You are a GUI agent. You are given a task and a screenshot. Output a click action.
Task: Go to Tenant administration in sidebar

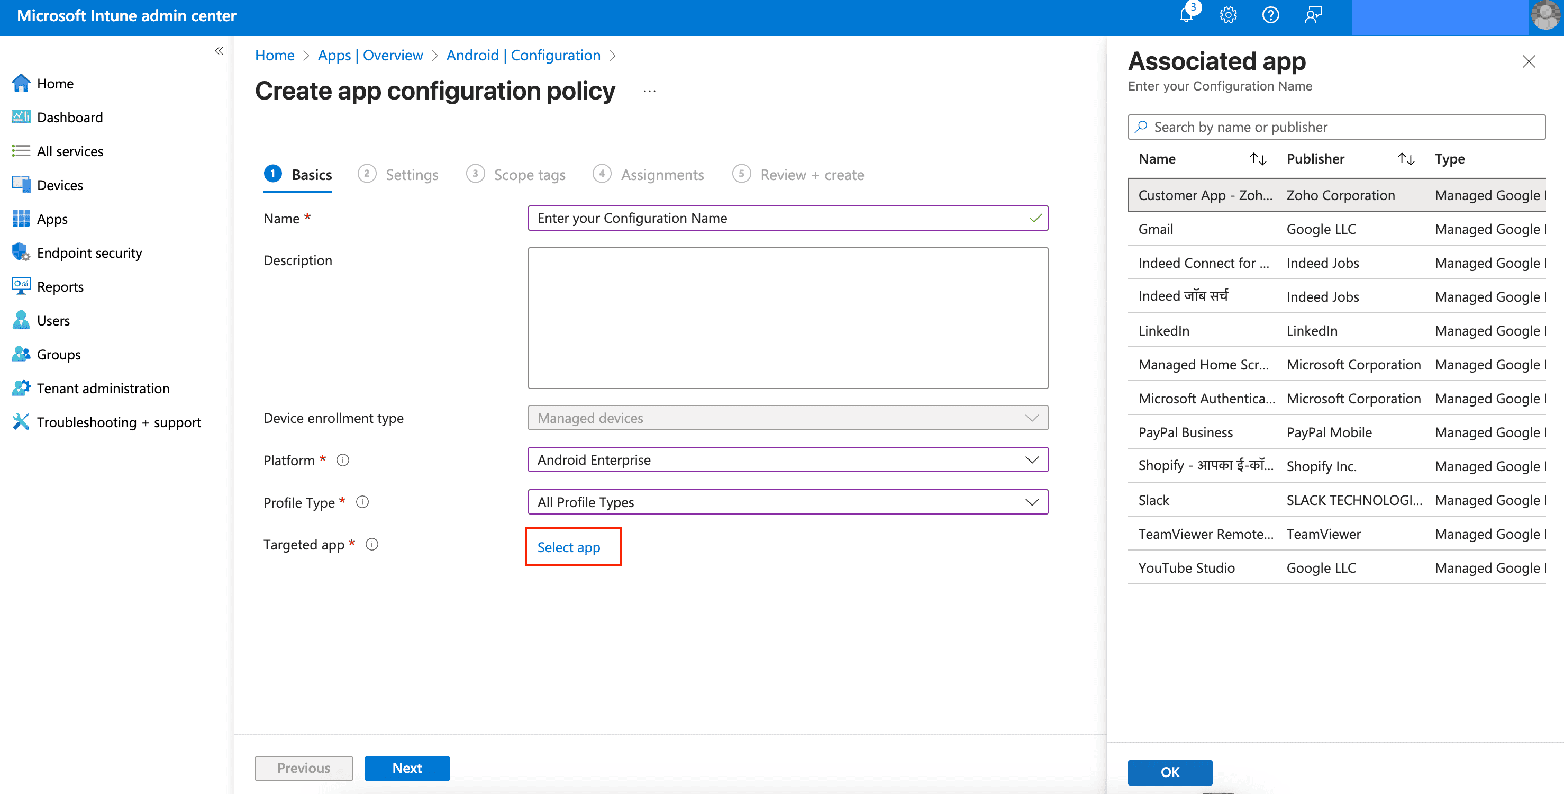[x=103, y=388]
